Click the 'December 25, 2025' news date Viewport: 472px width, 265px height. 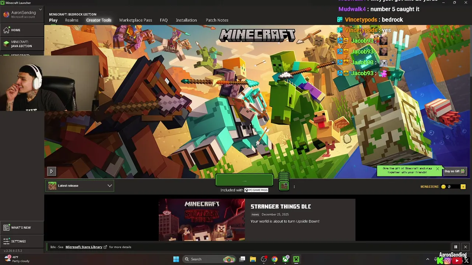coord(275,214)
